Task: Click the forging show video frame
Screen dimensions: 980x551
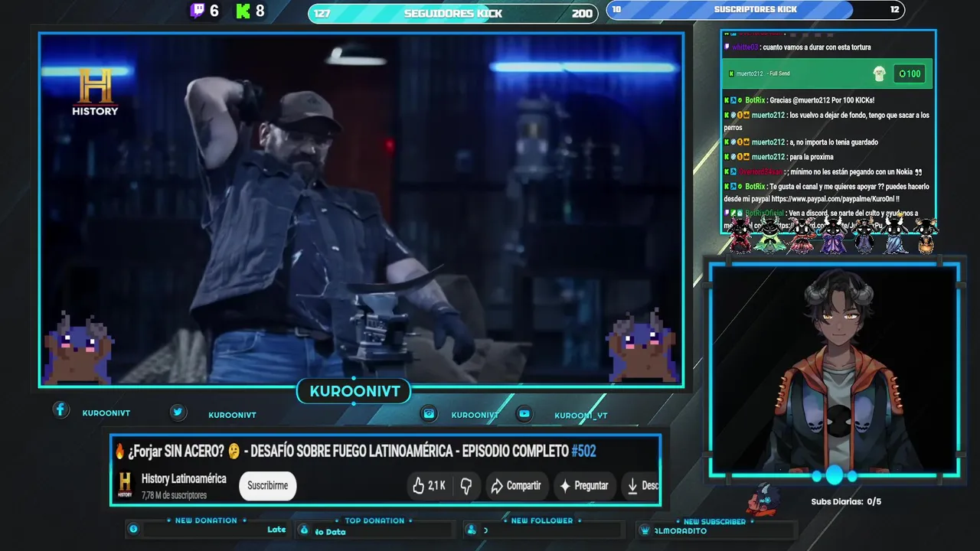Action: [361, 210]
